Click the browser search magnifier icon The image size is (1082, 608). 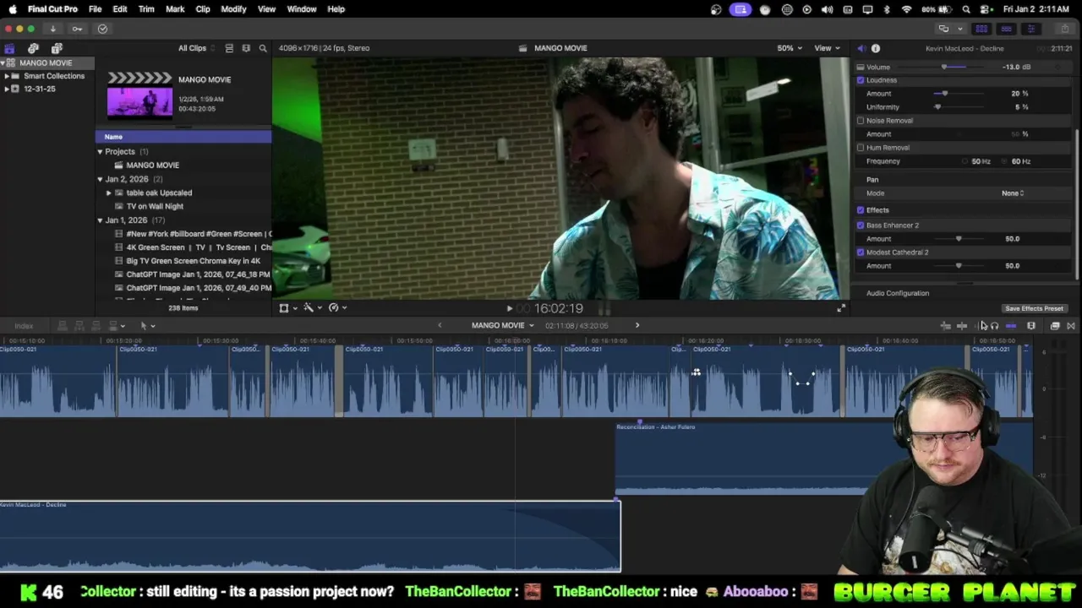pyautogui.click(x=263, y=48)
